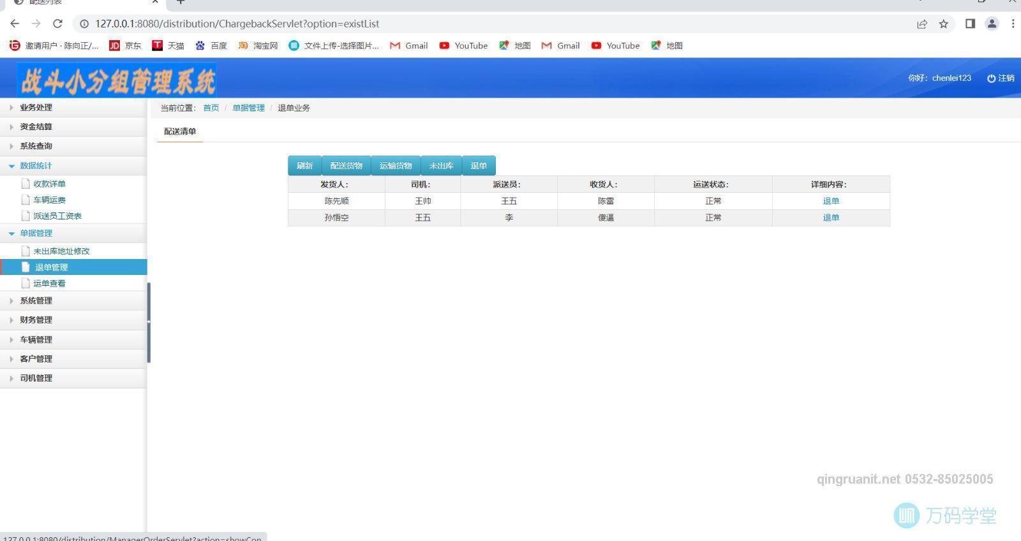Open the first Gmail bookmark
This screenshot has width=1021, height=541.
pyautogui.click(x=409, y=45)
